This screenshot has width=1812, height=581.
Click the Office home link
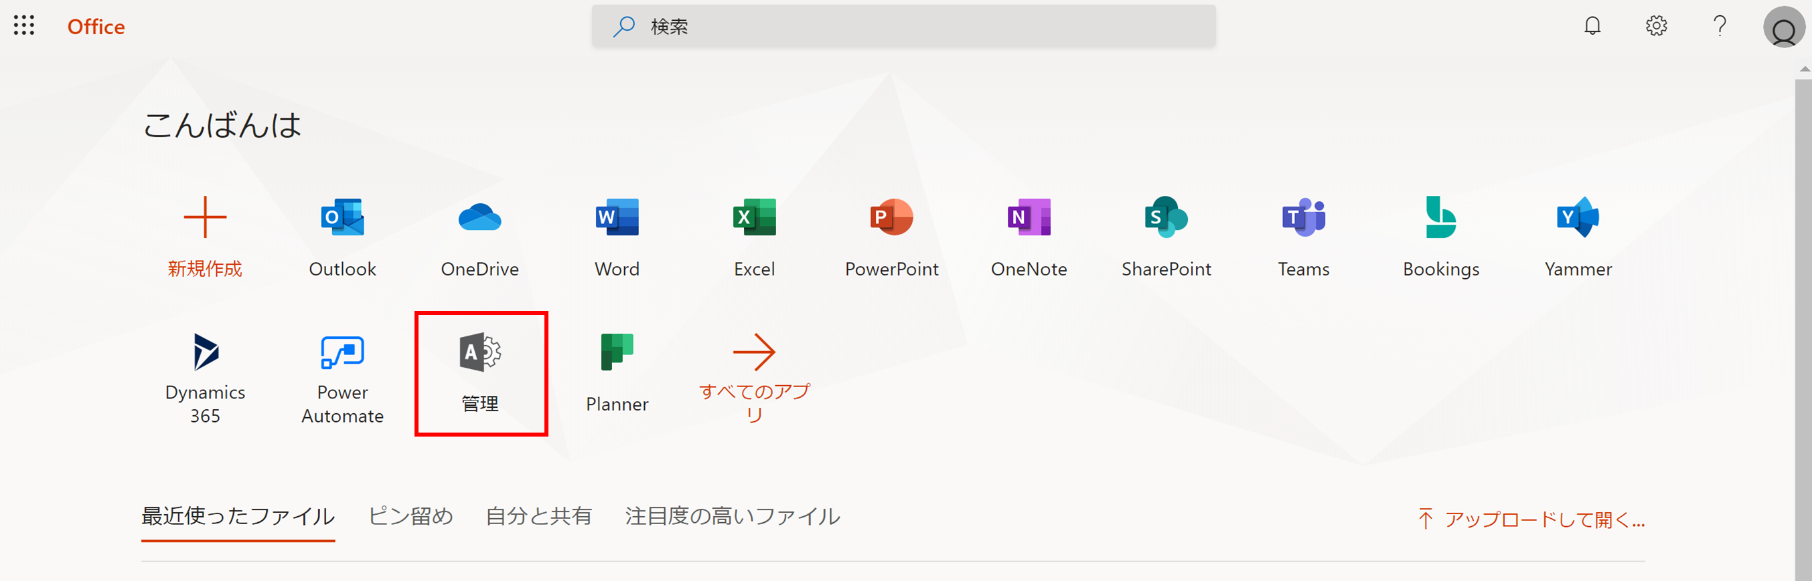point(96,27)
